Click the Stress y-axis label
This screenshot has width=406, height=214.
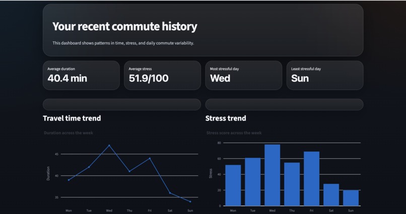pyautogui.click(x=211, y=173)
